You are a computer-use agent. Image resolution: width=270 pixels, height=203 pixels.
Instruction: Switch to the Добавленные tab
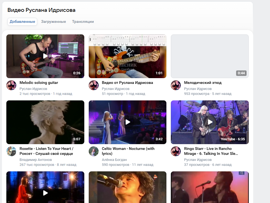22,22
